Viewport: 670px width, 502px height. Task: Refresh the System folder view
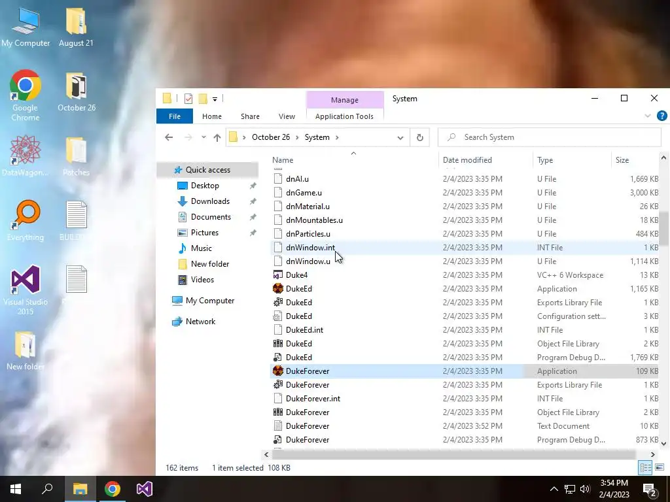(419, 137)
